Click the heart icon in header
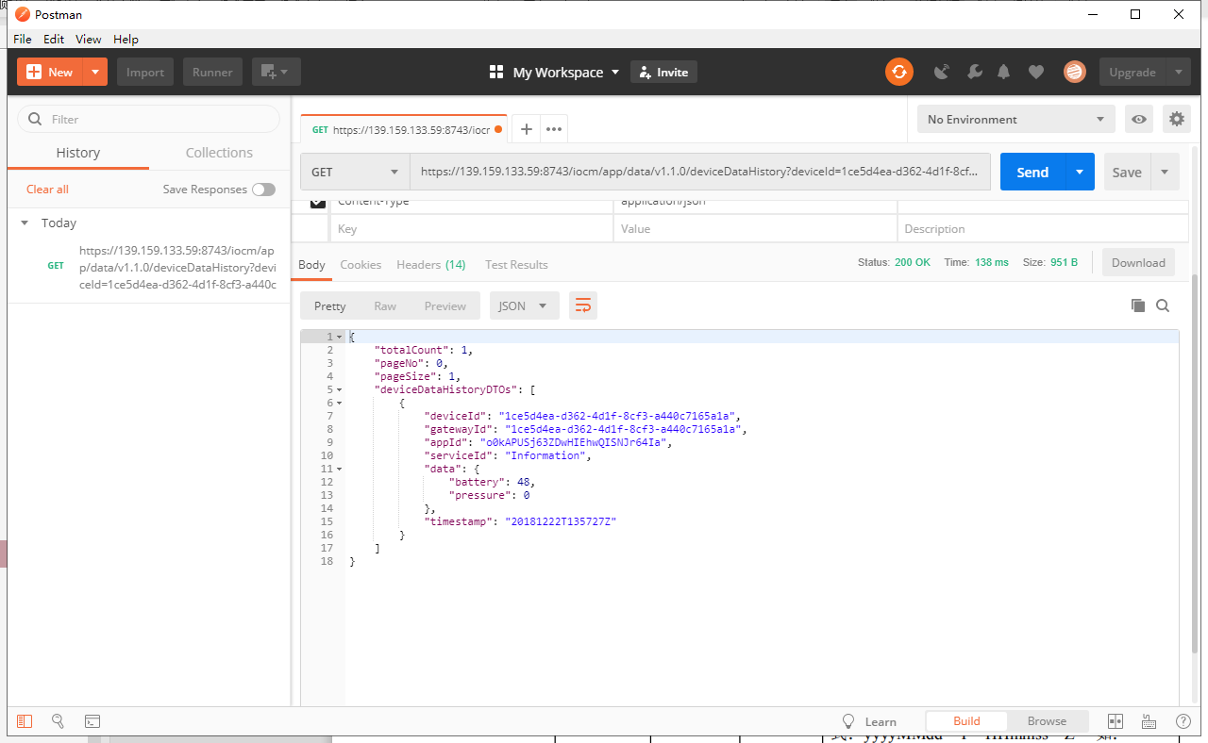Screen dimensions: 1208x743 click(x=1036, y=72)
